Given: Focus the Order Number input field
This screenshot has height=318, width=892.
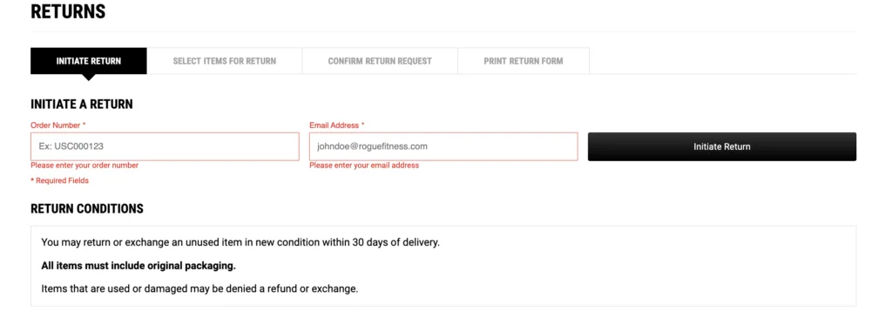Looking at the screenshot, I should (x=165, y=146).
